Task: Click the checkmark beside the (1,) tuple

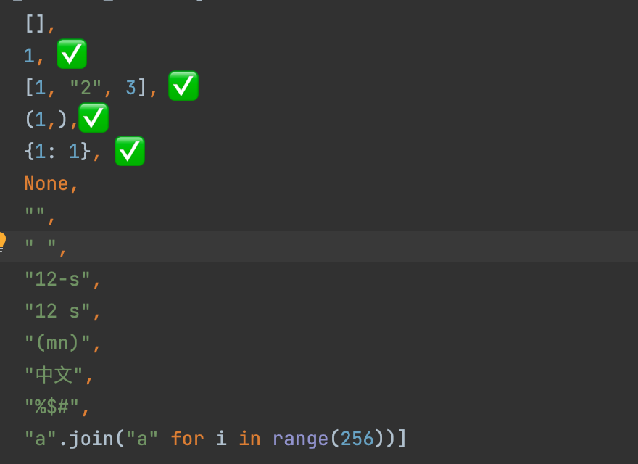Action: (x=94, y=118)
